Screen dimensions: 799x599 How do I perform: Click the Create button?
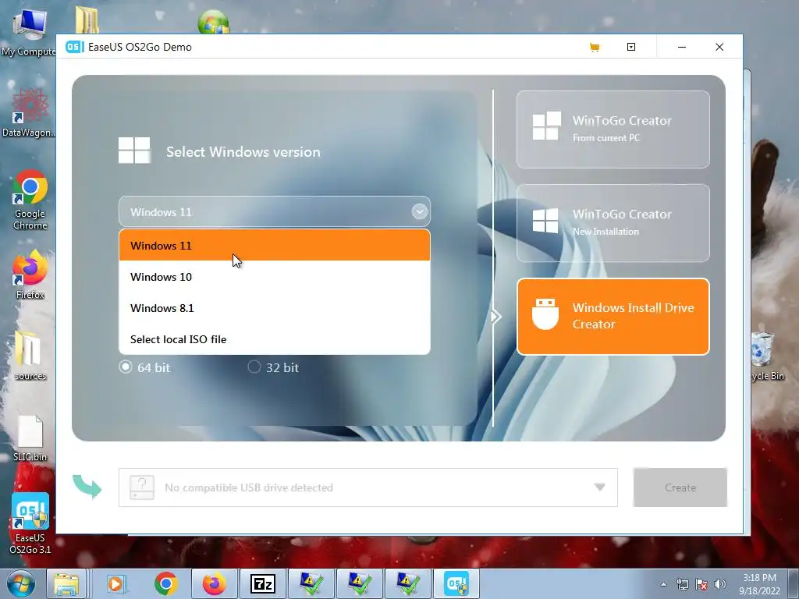[x=680, y=487]
